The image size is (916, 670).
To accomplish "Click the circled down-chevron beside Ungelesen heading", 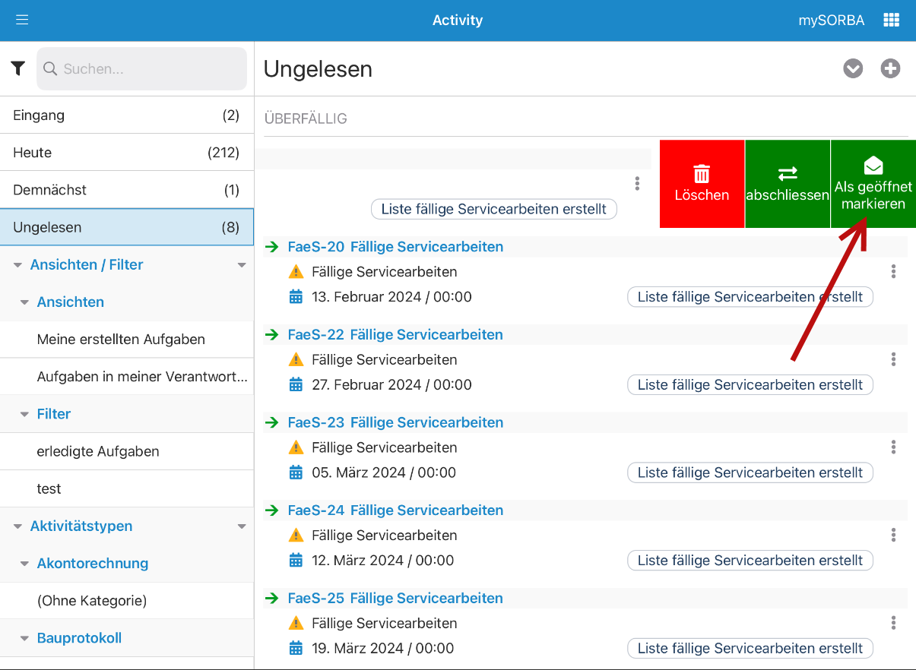I will pos(853,68).
